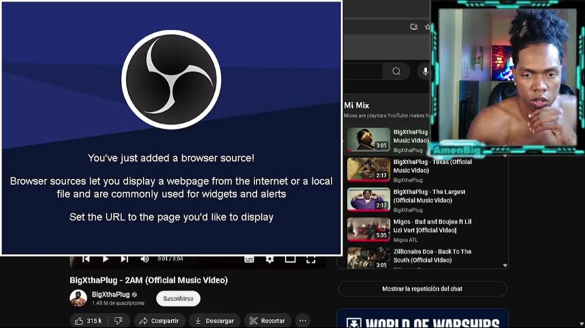This screenshot has height=328, width=585.
Task: Open Zillionaire Doe Back To The South thumbnail
Action: [369, 258]
